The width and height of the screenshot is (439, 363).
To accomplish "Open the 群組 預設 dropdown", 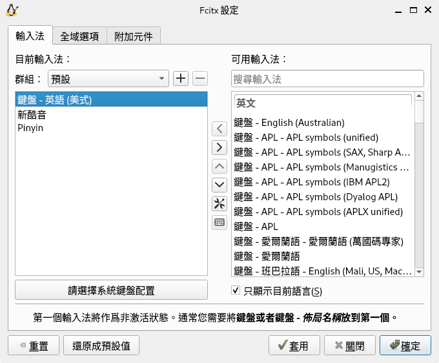I will (x=108, y=78).
